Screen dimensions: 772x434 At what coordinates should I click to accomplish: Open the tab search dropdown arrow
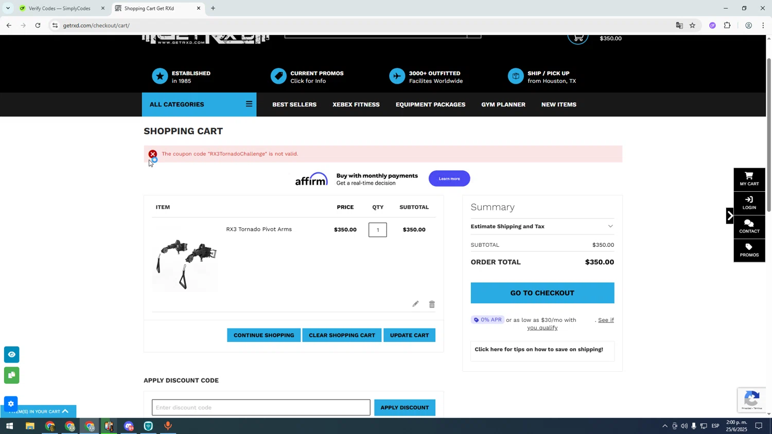click(8, 8)
